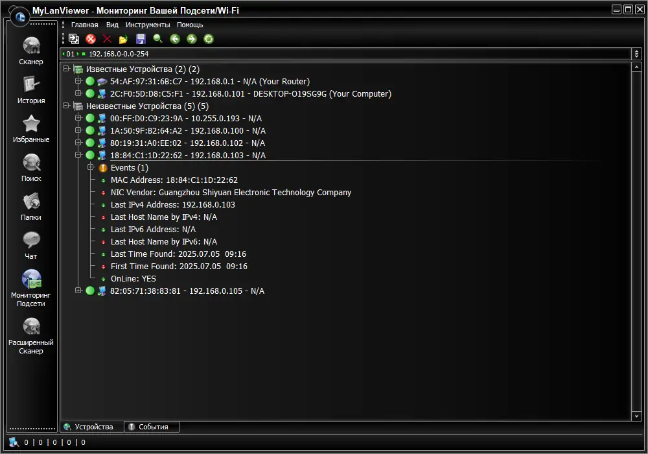Viewport: 648px width, 454px height.
Task: Switch to the События tab
Action: 151,427
